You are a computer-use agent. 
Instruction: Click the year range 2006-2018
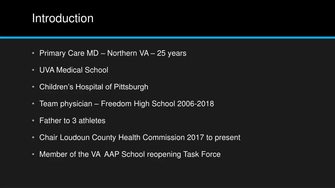196,104
